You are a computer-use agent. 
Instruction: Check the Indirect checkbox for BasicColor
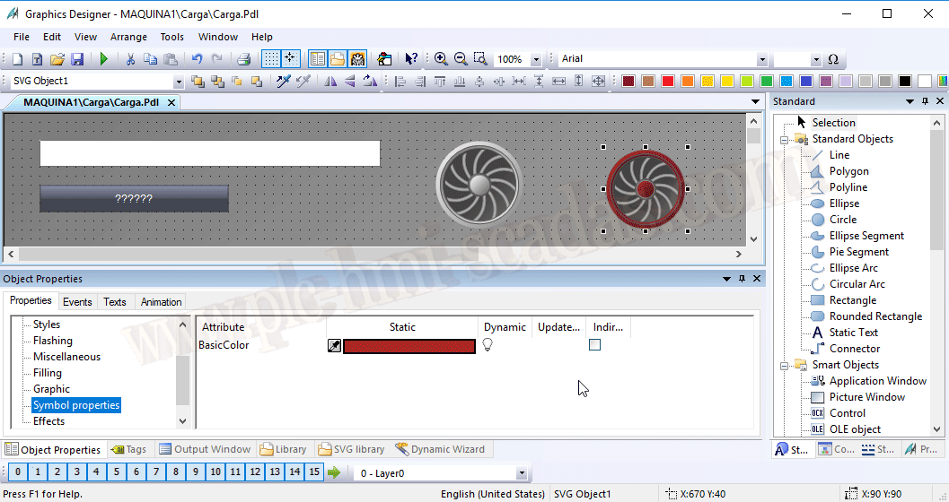pyautogui.click(x=594, y=345)
